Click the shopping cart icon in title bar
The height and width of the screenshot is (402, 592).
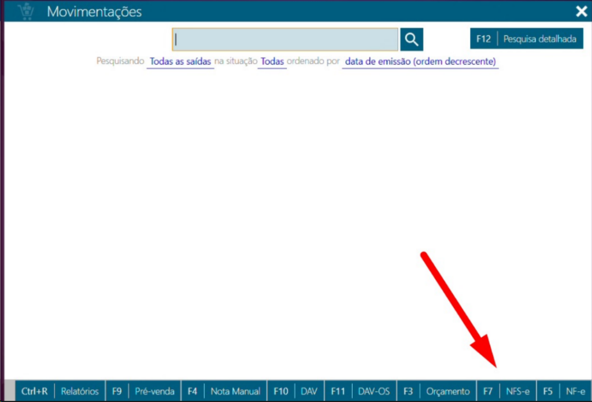coord(25,11)
